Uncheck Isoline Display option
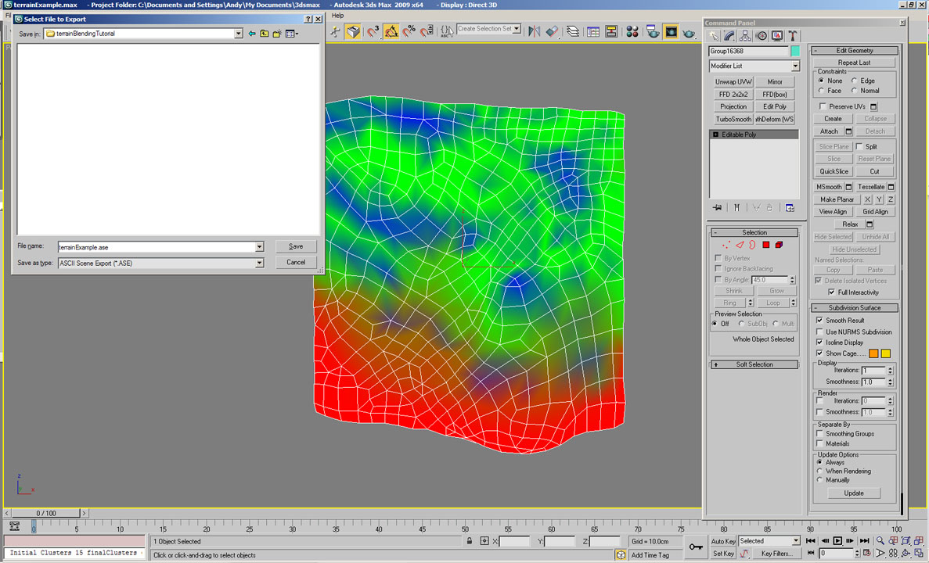The width and height of the screenshot is (929, 563). tap(819, 342)
